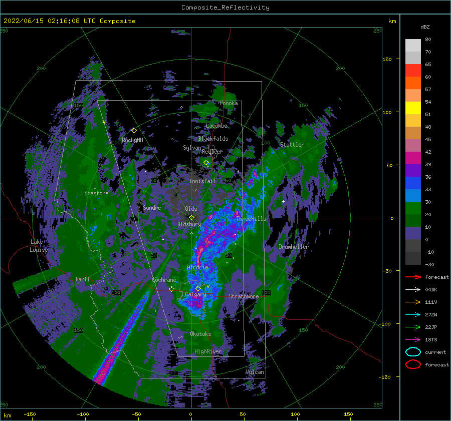451x421 pixels.
Task: Select the Limestone label
Action: [95, 193]
